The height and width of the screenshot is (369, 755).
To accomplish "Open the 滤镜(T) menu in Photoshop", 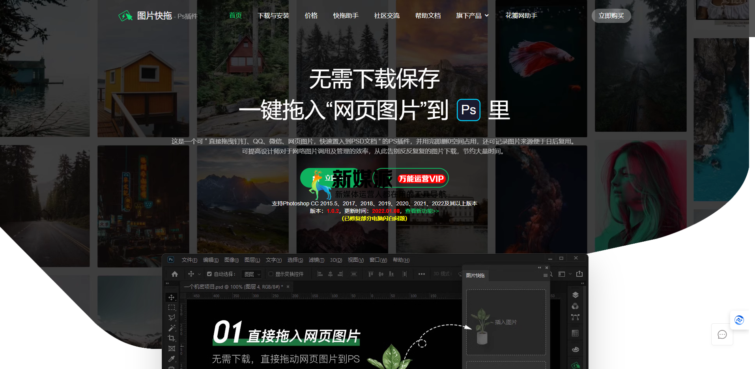I will point(316,260).
